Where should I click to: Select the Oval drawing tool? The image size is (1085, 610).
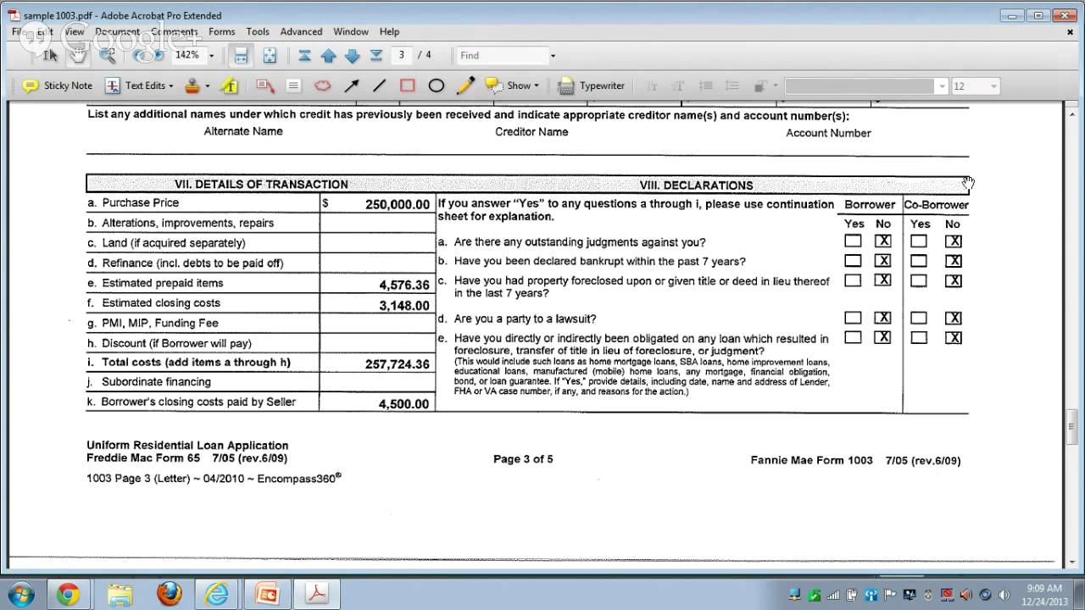[x=437, y=86]
